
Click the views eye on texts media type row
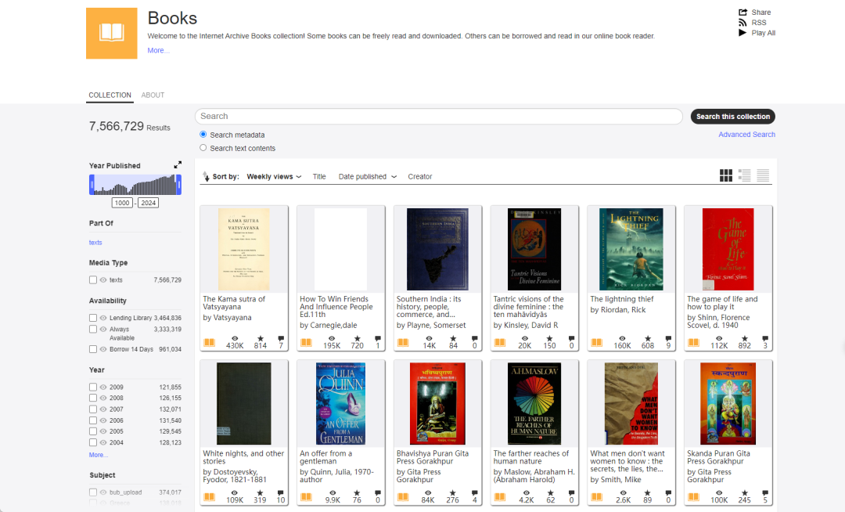pyautogui.click(x=103, y=279)
